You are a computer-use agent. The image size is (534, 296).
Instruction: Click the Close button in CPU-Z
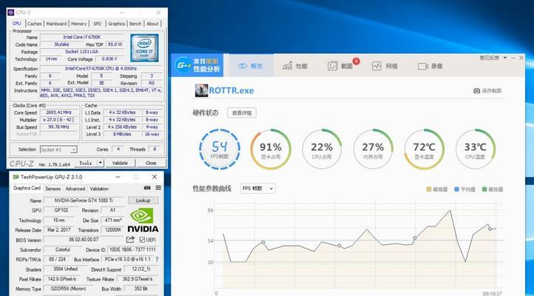pyautogui.click(x=151, y=163)
